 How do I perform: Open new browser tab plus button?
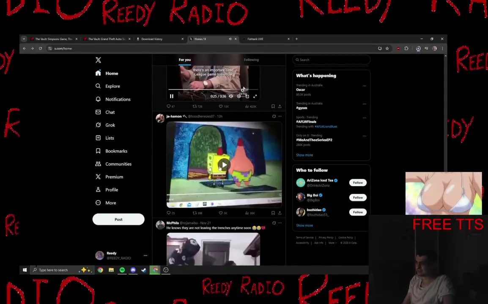coord(296,39)
